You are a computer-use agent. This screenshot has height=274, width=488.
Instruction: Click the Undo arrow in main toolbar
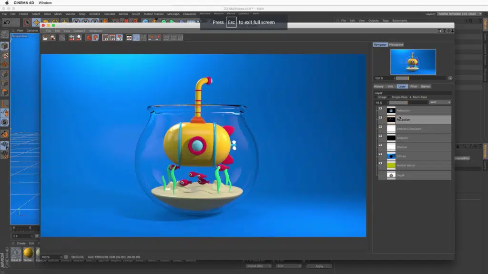(x=7, y=22)
